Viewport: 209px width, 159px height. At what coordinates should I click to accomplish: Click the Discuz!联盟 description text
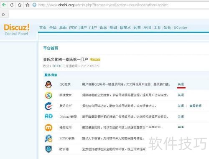[125, 117]
